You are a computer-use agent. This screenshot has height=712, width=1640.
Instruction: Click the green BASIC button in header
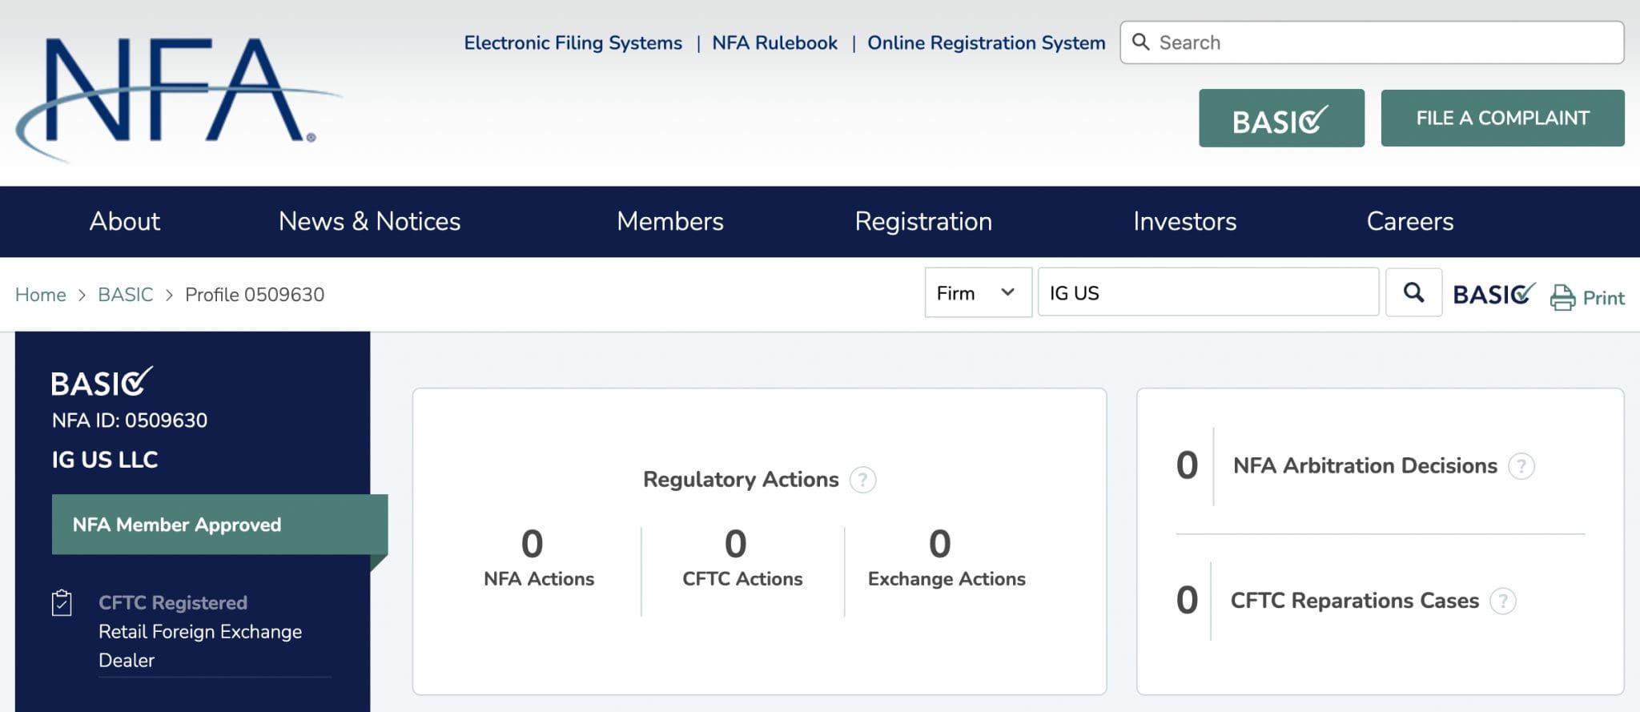1281,119
